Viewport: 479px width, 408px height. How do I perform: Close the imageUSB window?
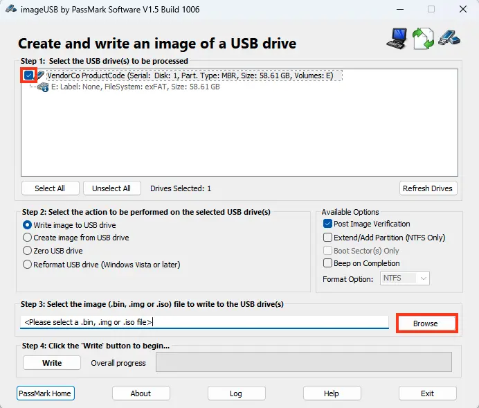point(463,9)
